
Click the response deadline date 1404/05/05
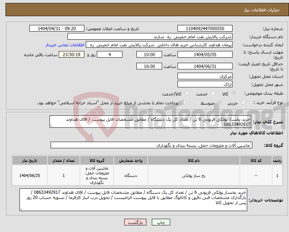[205, 55]
